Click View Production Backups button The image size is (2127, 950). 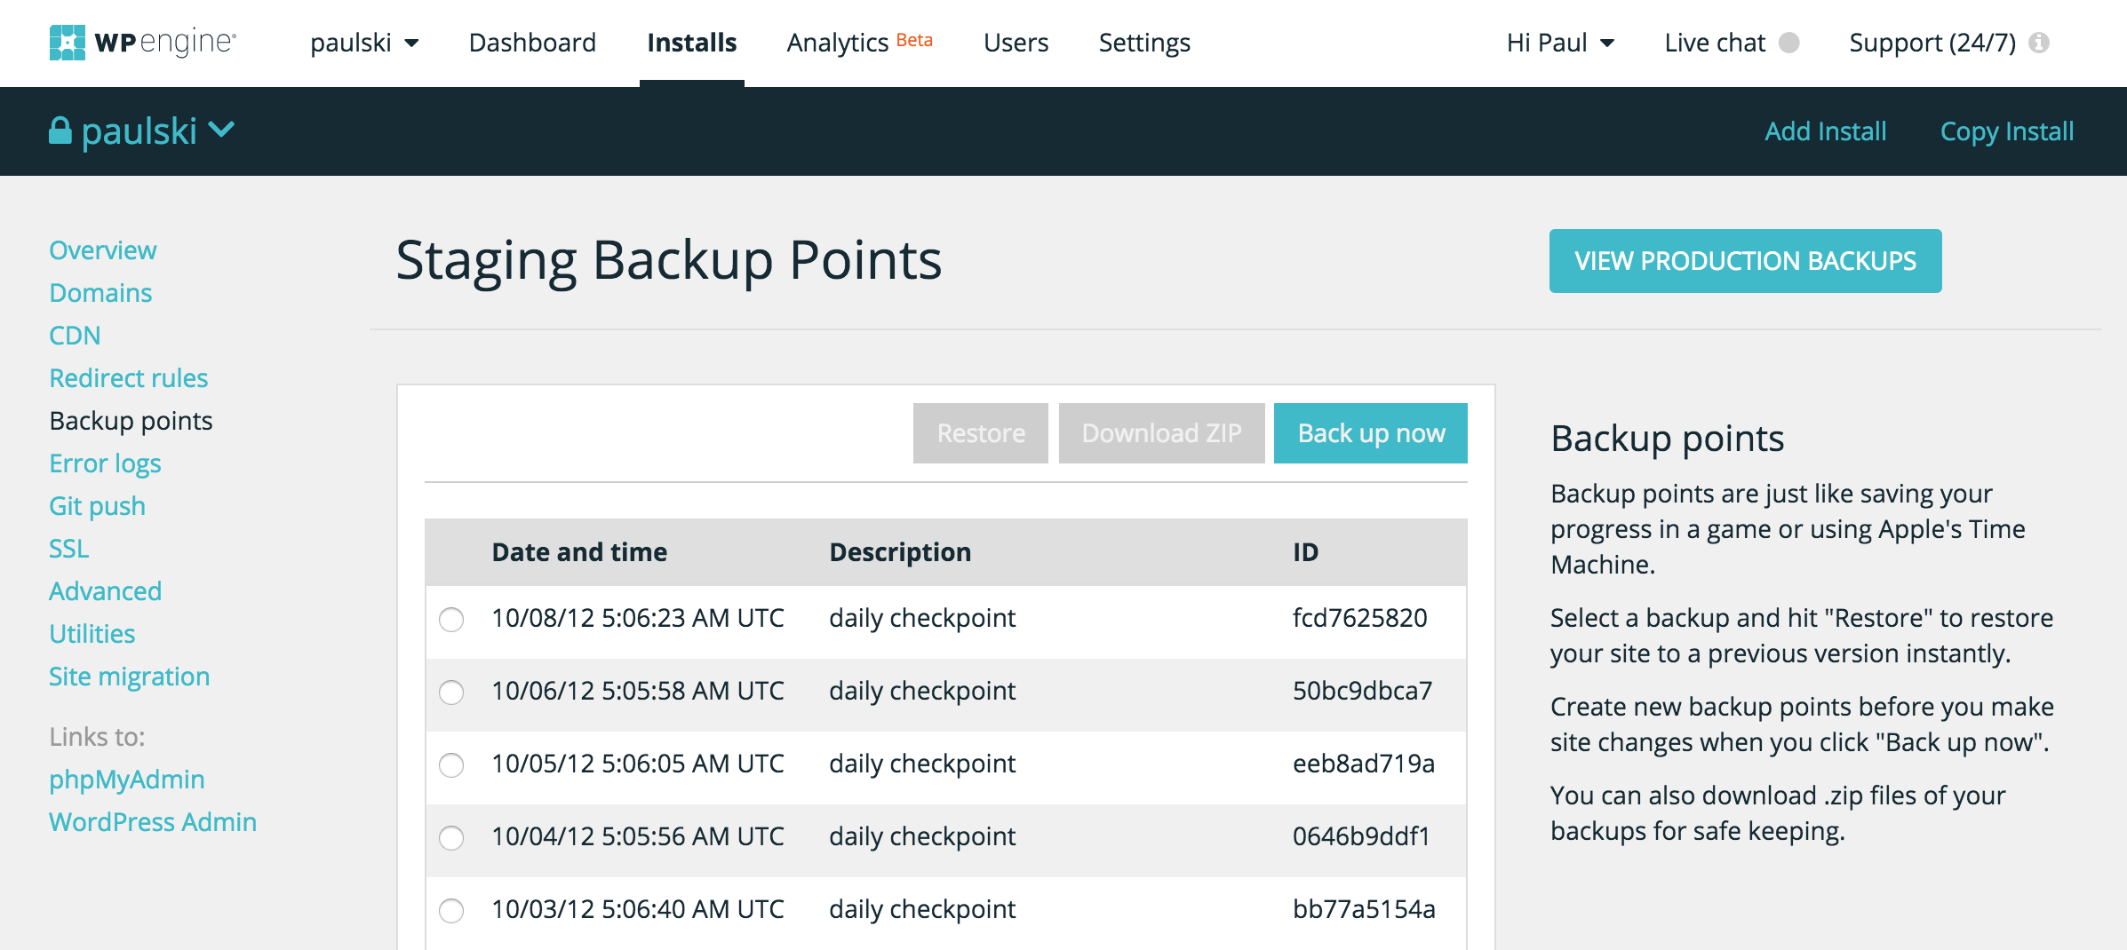pyautogui.click(x=1745, y=261)
